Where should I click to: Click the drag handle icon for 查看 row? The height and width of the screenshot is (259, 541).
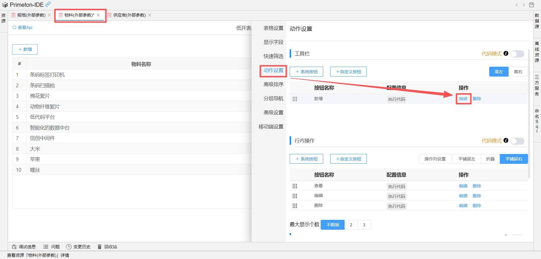295,186
